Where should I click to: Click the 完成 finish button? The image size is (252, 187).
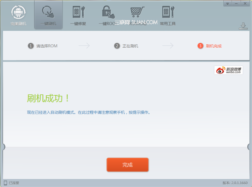coord(127,165)
